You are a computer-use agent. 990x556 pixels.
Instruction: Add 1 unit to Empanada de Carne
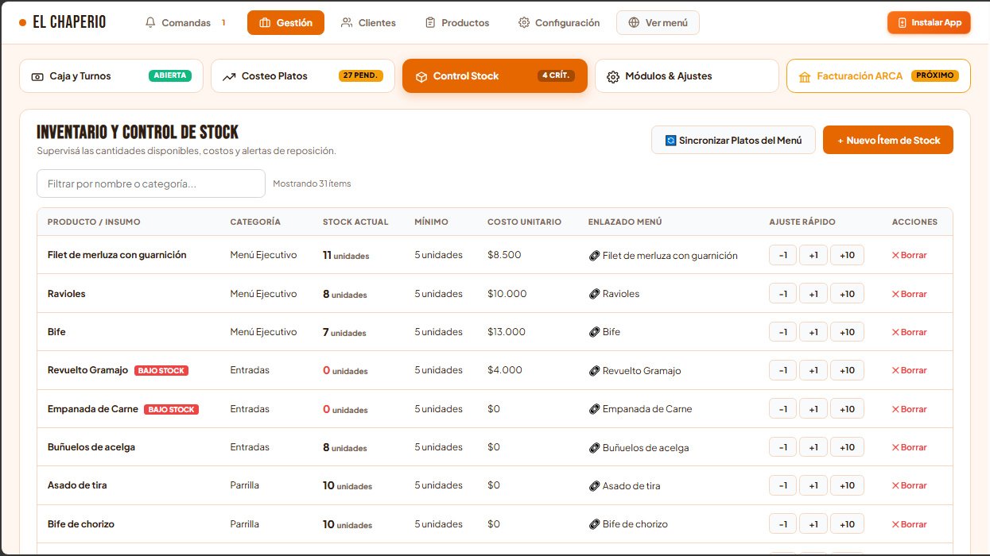[813, 409]
